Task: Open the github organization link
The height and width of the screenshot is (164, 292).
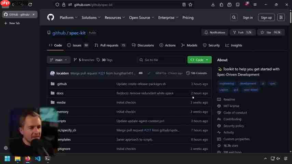Action: point(59,33)
